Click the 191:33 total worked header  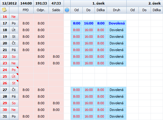(41, 3)
